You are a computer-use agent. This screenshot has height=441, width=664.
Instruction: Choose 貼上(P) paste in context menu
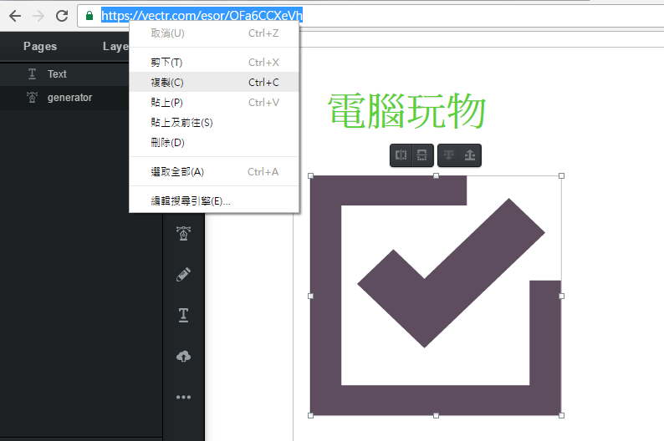click(214, 103)
